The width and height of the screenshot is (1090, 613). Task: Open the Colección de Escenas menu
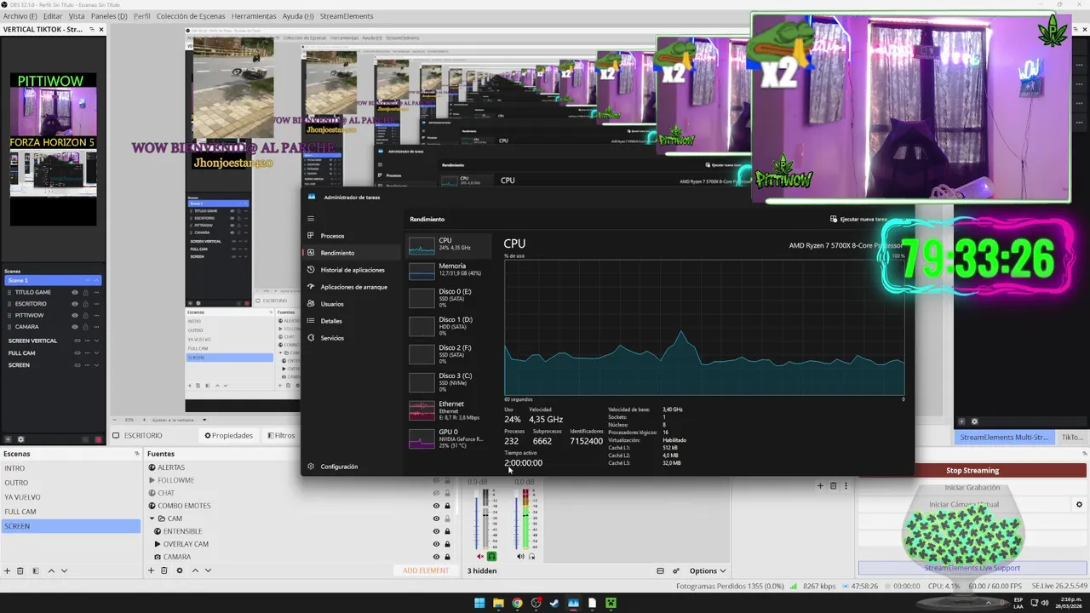point(191,16)
